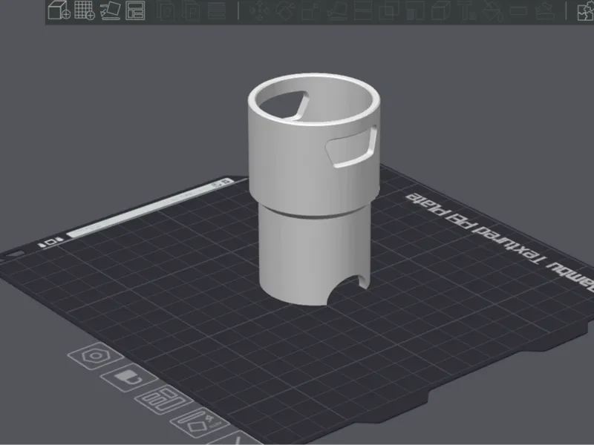Select the Color painting tool
Screen dimensions: 594x445
[493, 10]
